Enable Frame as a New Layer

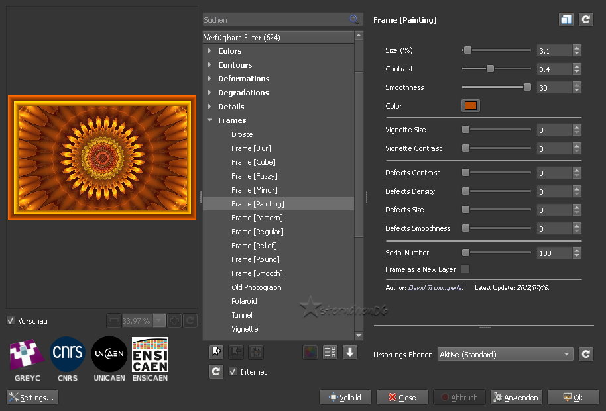coord(465,269)
